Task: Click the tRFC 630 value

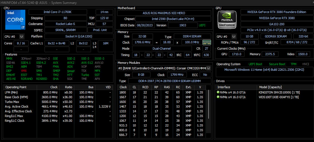Action: pyautogui.click(x=207, y=55)
